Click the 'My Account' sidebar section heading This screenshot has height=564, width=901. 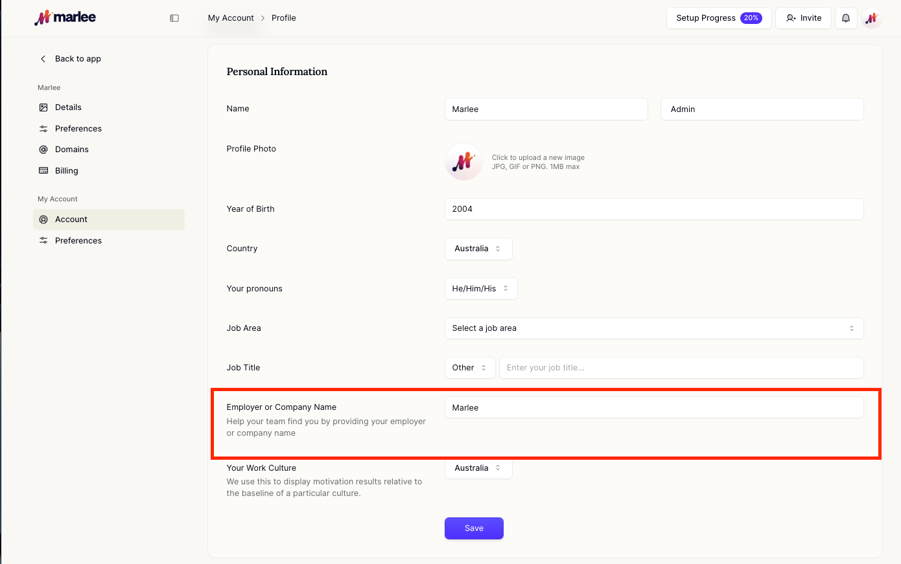click(x=58, y=199)
